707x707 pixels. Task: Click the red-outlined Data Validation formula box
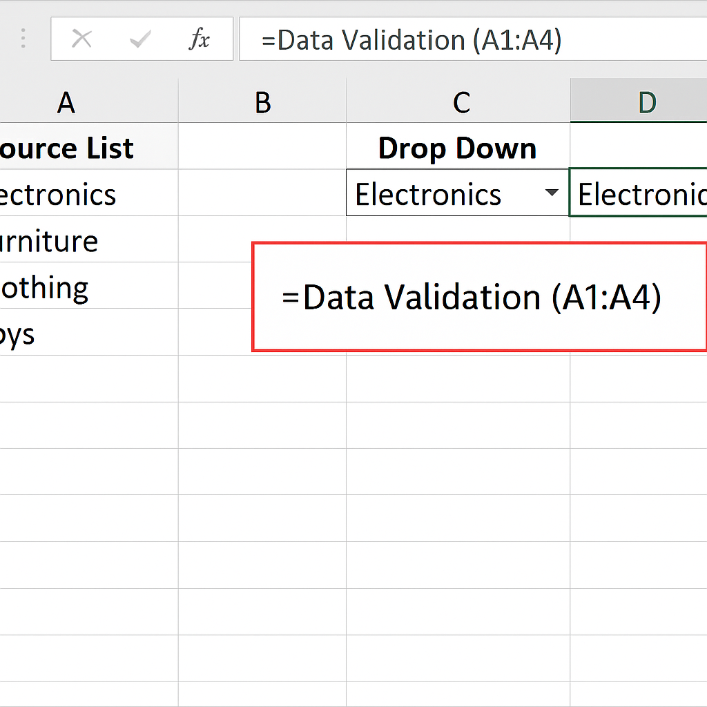[x=479, y=297]
